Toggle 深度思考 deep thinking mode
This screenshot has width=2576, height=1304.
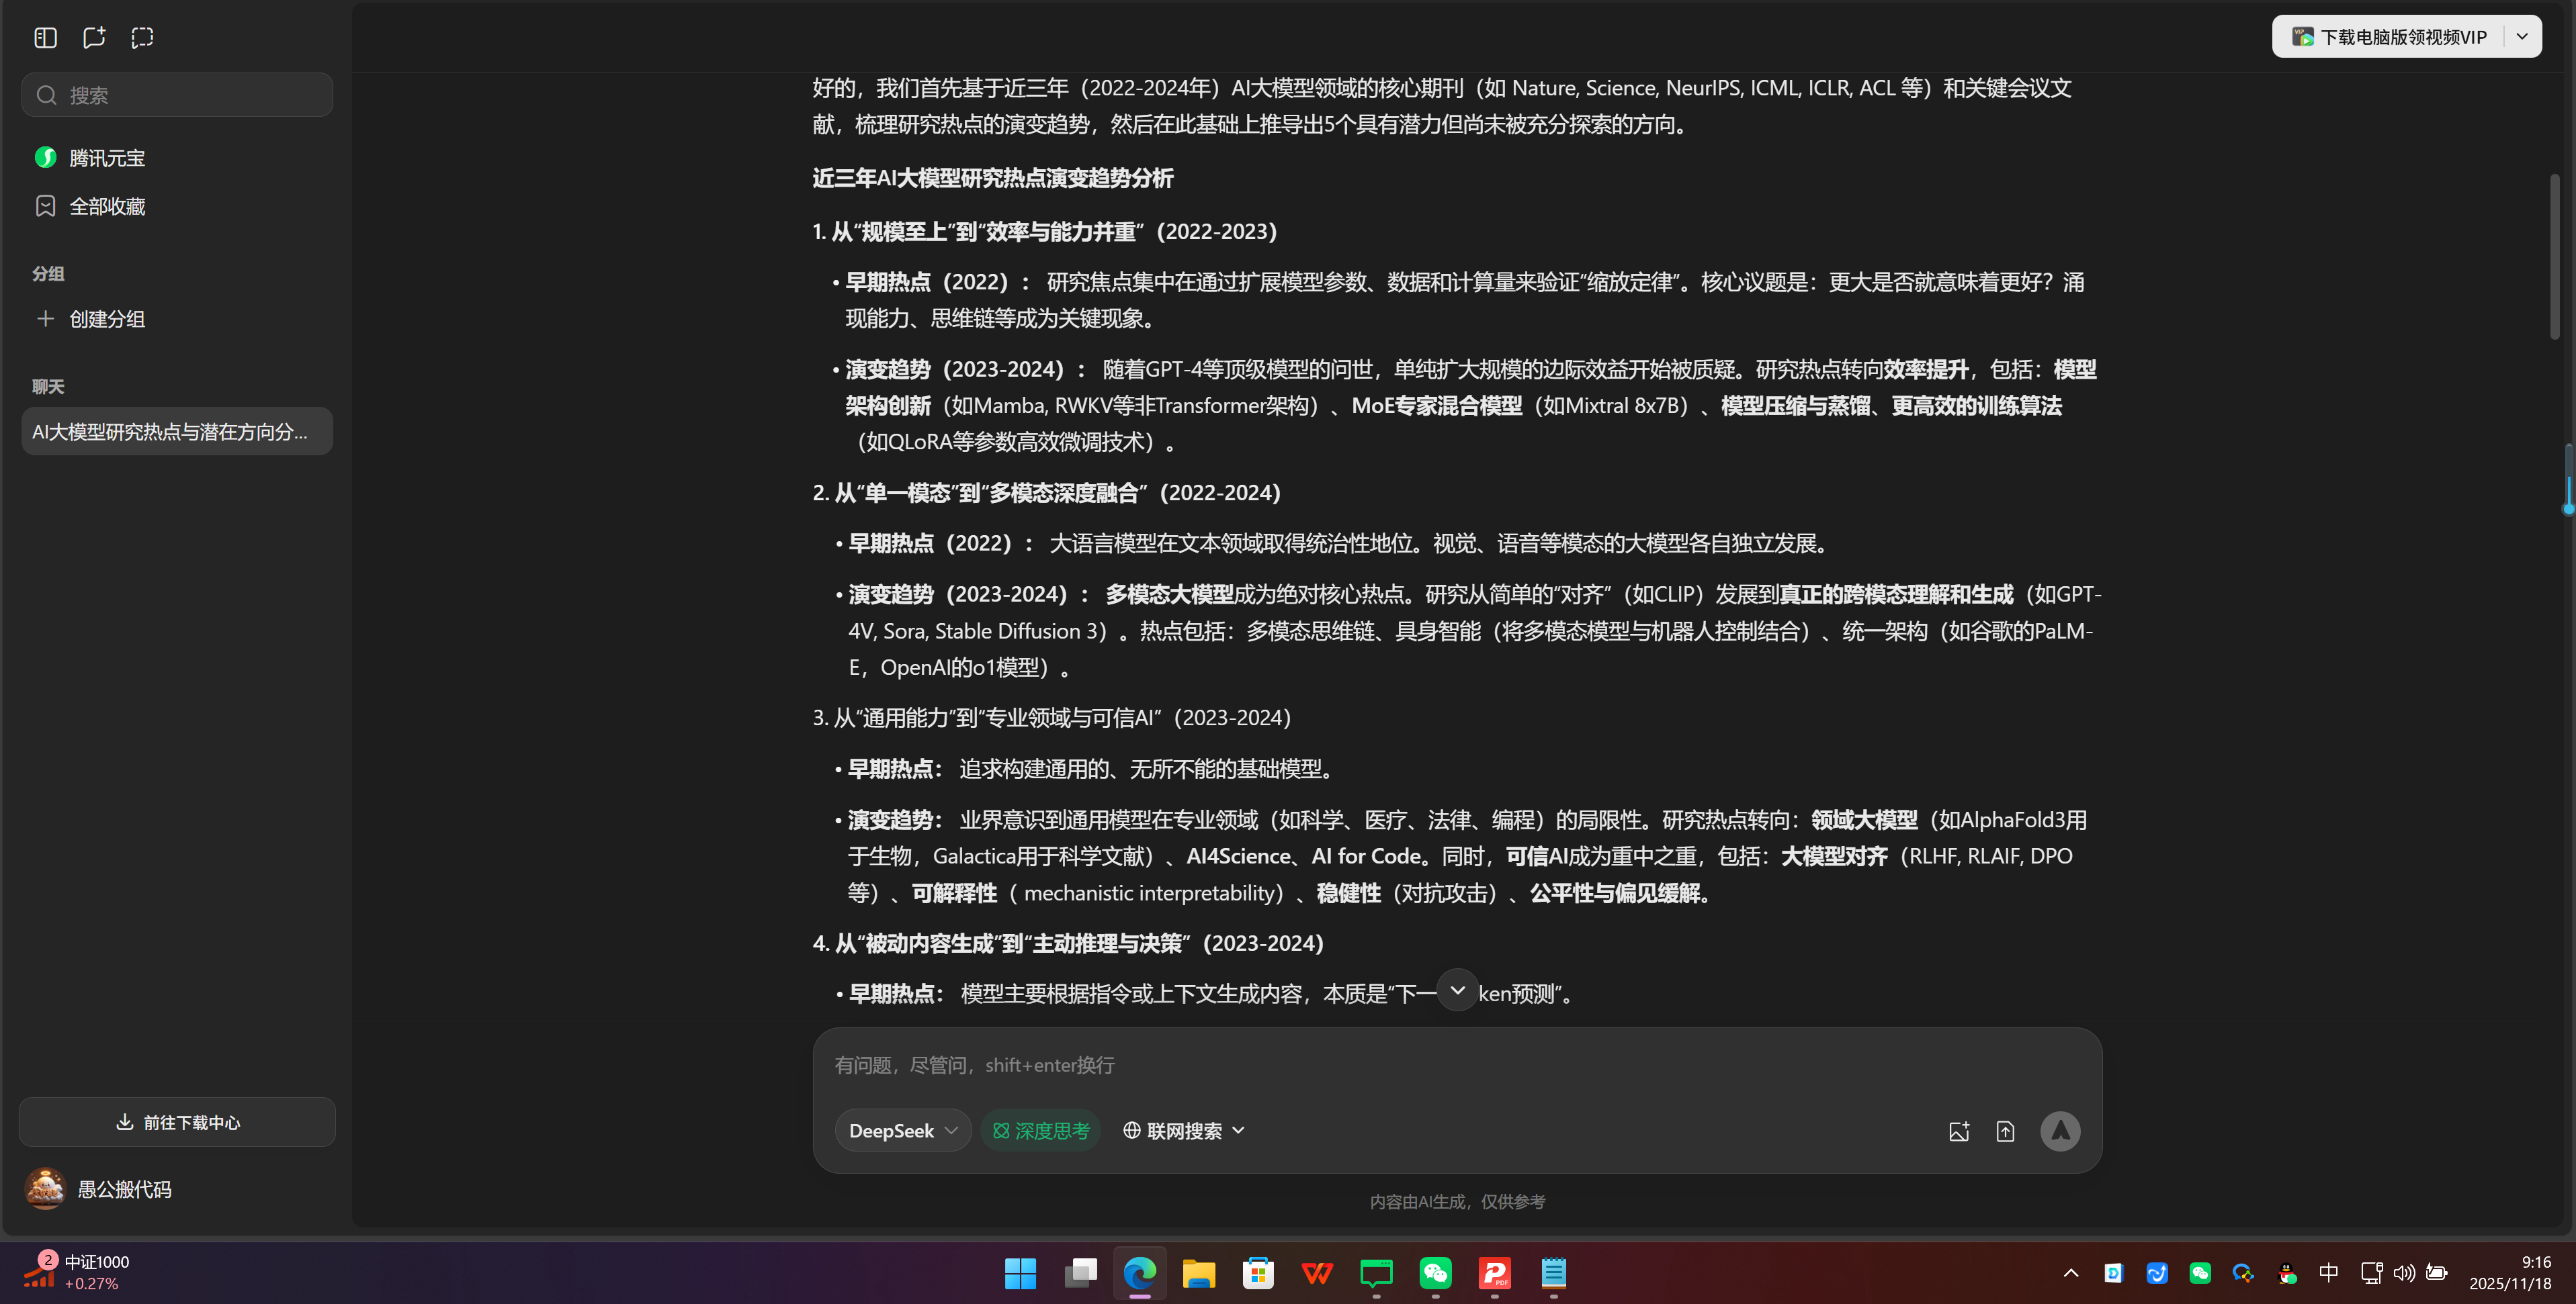click(x=1041, y=1130)
